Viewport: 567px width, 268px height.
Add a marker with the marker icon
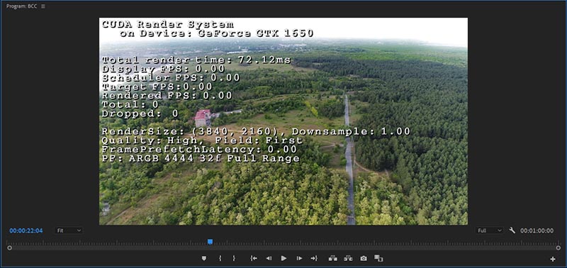point(204,258)
